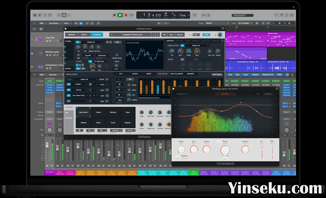
Task: Click Save As in Alchemy
Action: pyautogui.click(x=180, y=35)
